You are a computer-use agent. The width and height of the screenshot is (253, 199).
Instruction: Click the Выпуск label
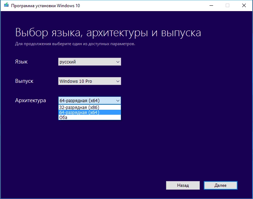[x=24, y=81]
